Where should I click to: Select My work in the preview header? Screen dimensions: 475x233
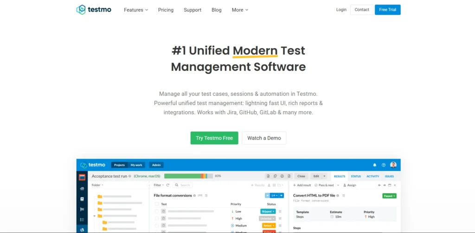(136, 165)
